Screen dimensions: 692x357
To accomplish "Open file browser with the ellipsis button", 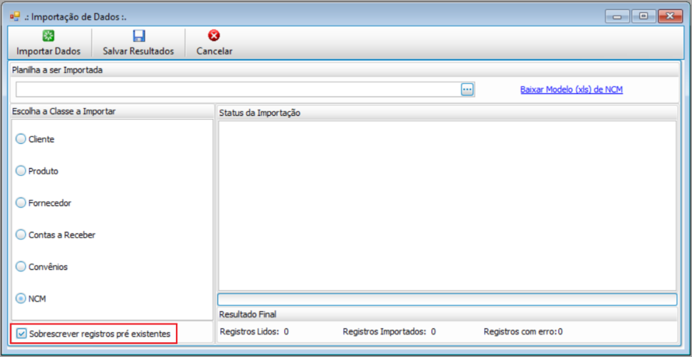I will pos(467,90).
